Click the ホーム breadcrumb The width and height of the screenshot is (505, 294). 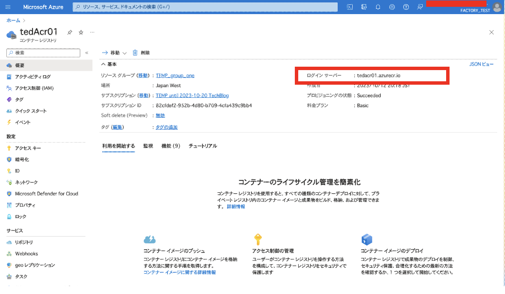pyautogui.click(x=13, y=20)
